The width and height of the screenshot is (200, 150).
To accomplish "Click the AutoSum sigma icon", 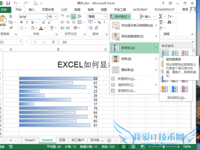I will coord(161,16).
